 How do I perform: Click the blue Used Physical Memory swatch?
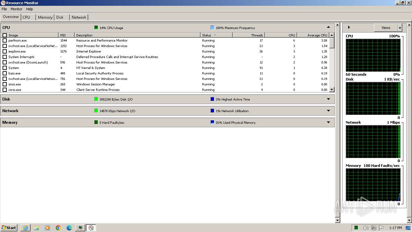pyautogui.click(x=212, y=122)
